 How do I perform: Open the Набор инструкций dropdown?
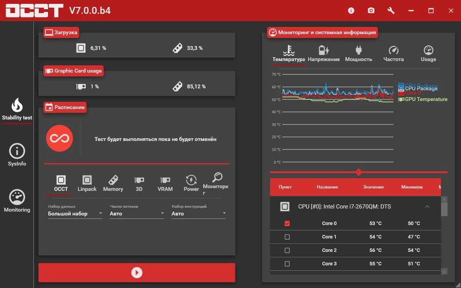click(199, 214)
